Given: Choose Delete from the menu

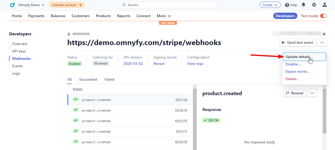Looking at the screenshot, I should pyautogui.click(x=292, y=79).
